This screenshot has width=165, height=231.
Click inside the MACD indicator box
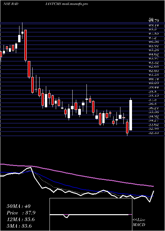coord(91,214)
